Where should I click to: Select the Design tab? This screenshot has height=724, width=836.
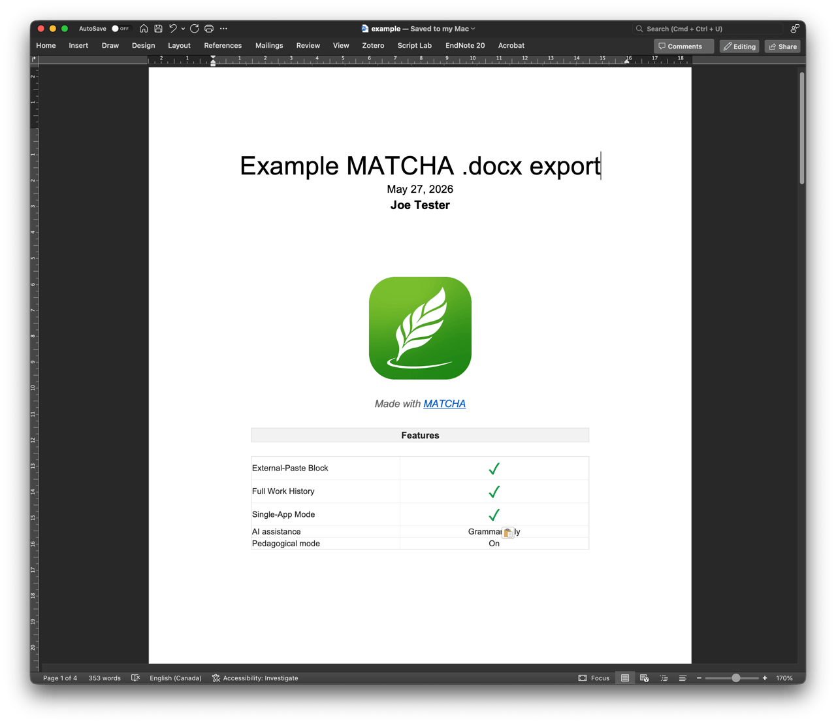pyautogui.click(x=143, y=46)
